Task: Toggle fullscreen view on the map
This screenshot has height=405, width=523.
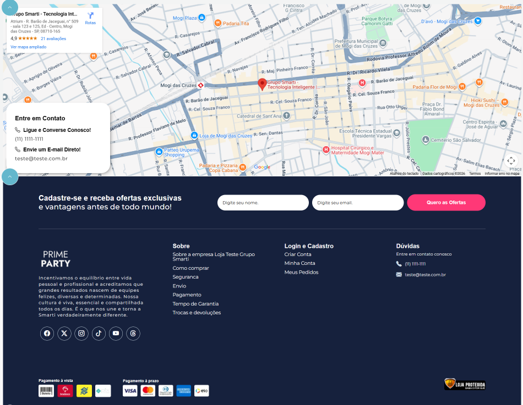Action: click(511, 160)
